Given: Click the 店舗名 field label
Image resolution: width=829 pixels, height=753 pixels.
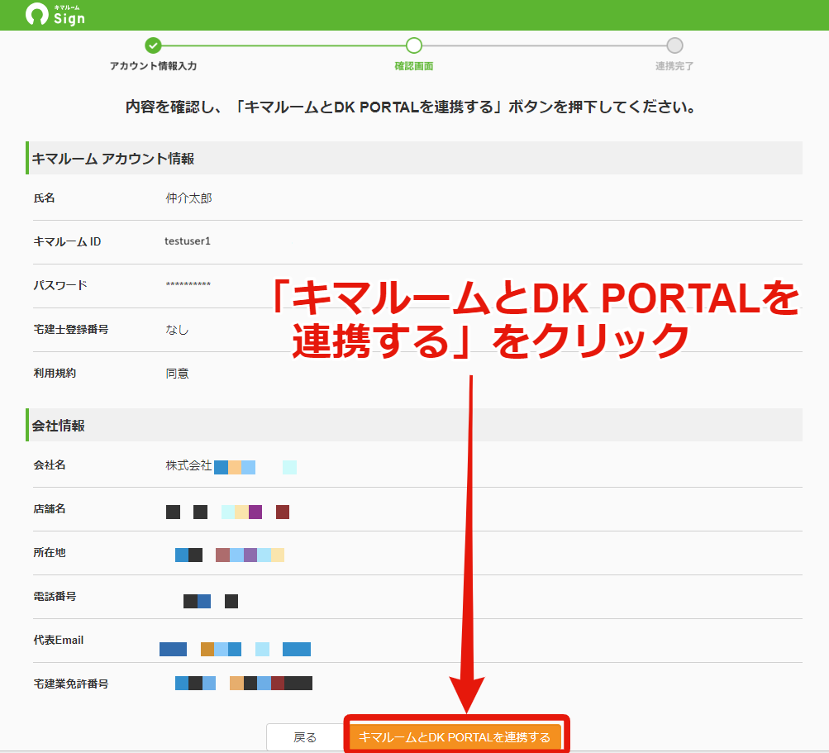Looking at the screenshot, I should coord(49,508).
